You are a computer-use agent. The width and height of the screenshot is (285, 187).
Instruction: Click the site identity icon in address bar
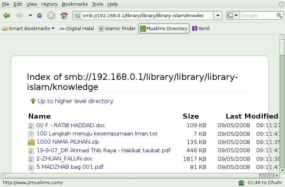[77, 15]
